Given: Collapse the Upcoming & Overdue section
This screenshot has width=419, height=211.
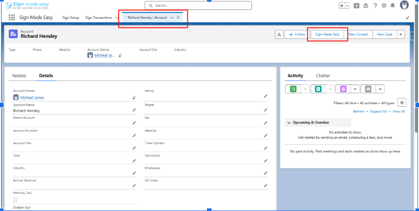Looking at the screenshot, I should [x=289, y=122].
